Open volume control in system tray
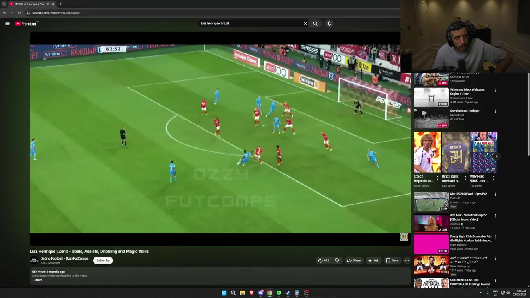The height and width of the screenshot is (298, 530). [508, 293]
